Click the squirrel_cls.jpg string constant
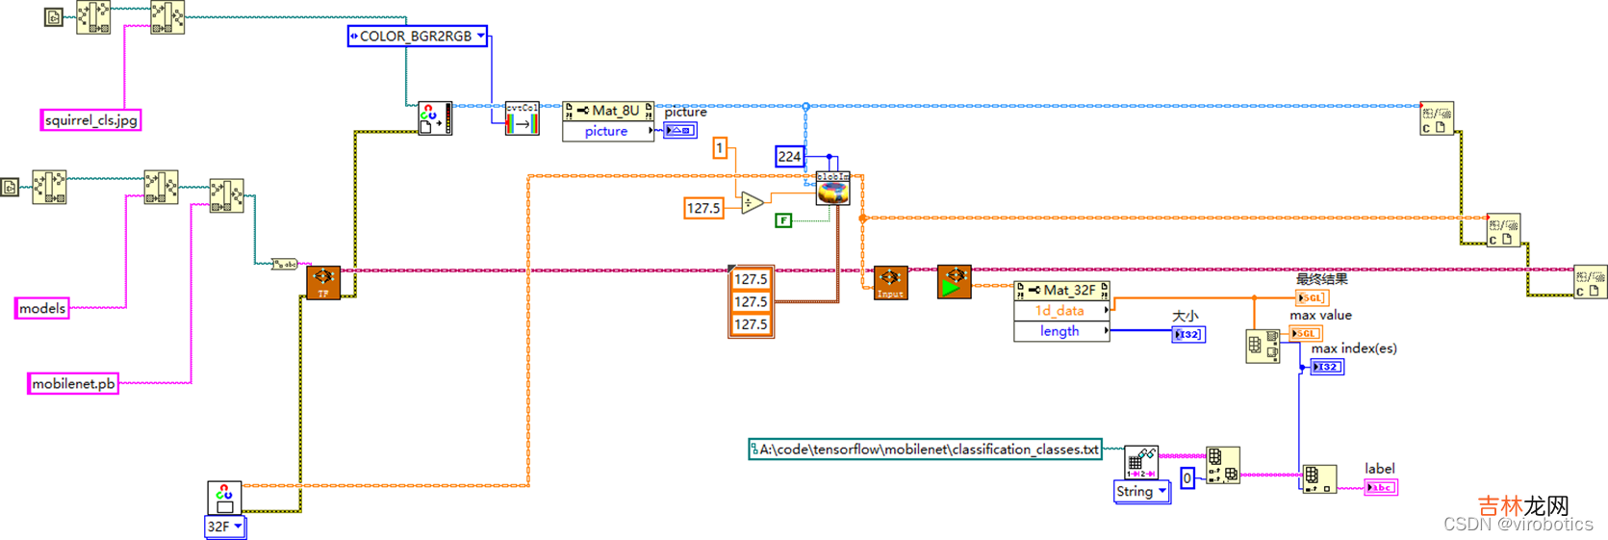1608x540 pixels. (91, 120)
